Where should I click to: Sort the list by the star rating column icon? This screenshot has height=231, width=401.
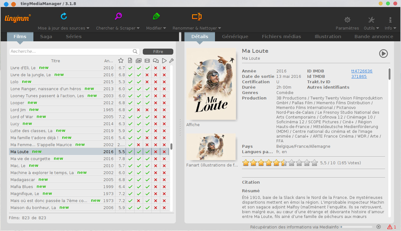pos(121,61)
